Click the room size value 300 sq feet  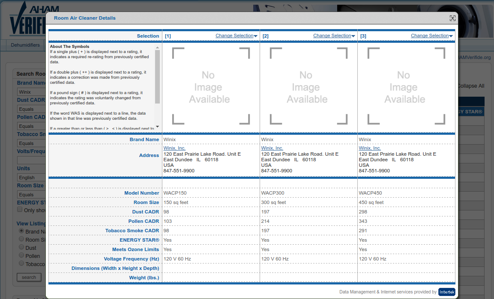273,202
